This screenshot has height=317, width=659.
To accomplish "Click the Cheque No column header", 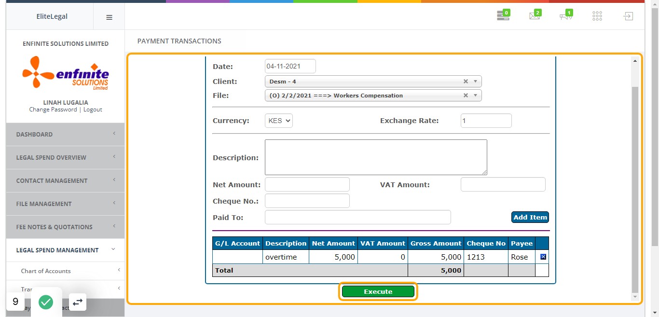I will (486, 243).
